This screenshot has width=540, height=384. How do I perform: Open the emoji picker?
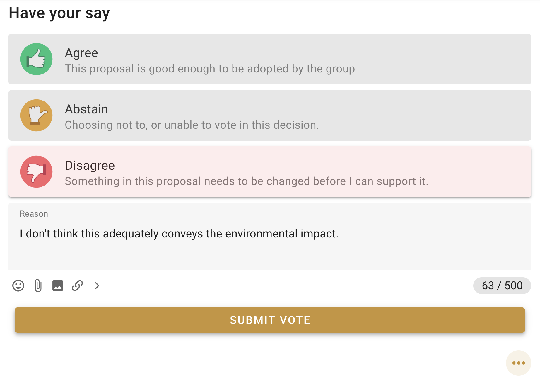coord(18,286)
